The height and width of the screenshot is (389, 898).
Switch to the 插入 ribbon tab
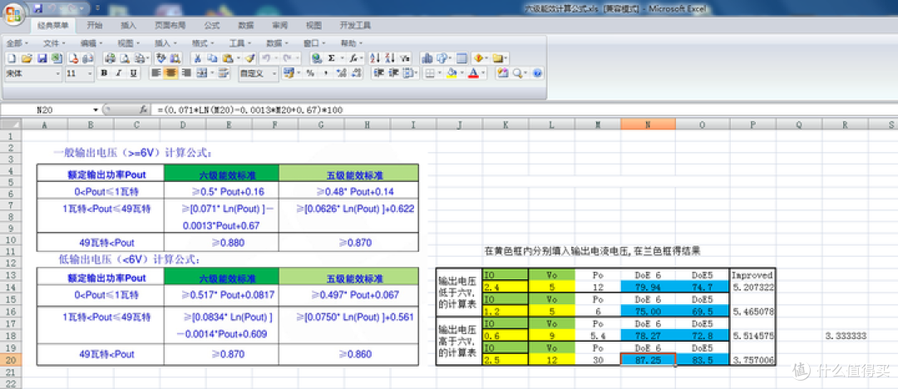[x=128, y=25]
